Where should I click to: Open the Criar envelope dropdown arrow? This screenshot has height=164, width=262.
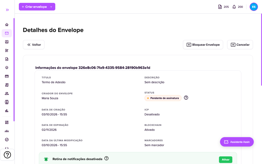pos(51,7)
